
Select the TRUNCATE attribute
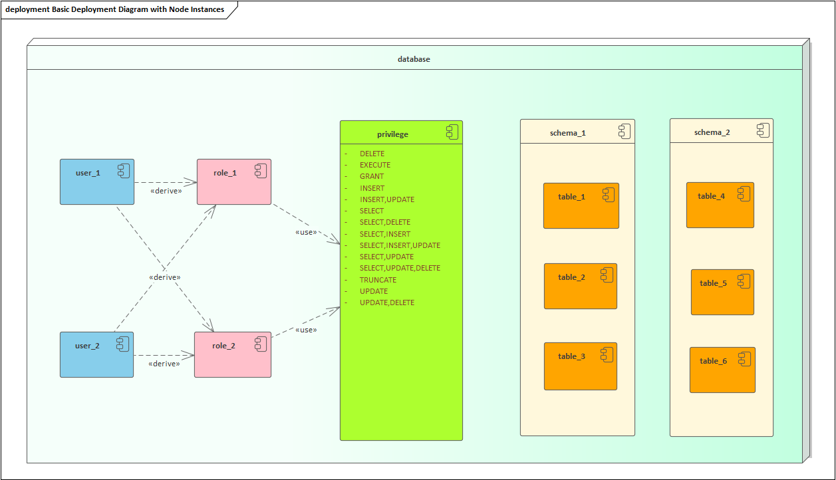point(378,280)
